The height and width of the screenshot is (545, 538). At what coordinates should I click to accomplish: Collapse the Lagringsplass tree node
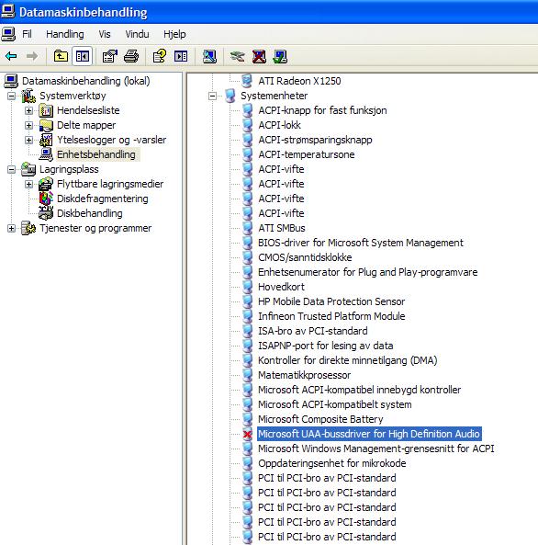coord(11,170)
